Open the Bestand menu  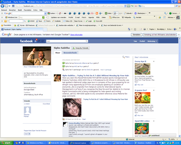click(4, 10)
